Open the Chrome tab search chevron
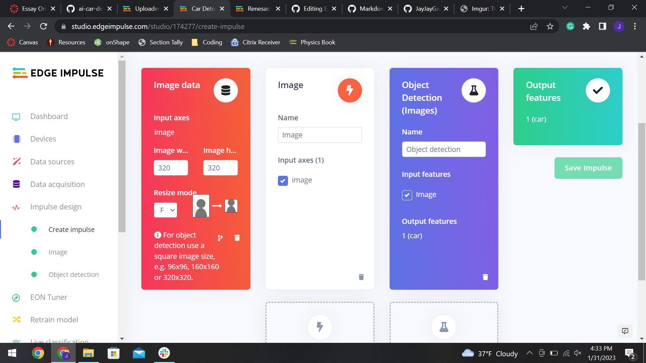This screenshot has width=646, height=363. click(x=565, y=8)
